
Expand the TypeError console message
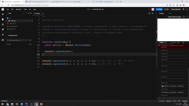pyautogui.click(x=162, y=46)
